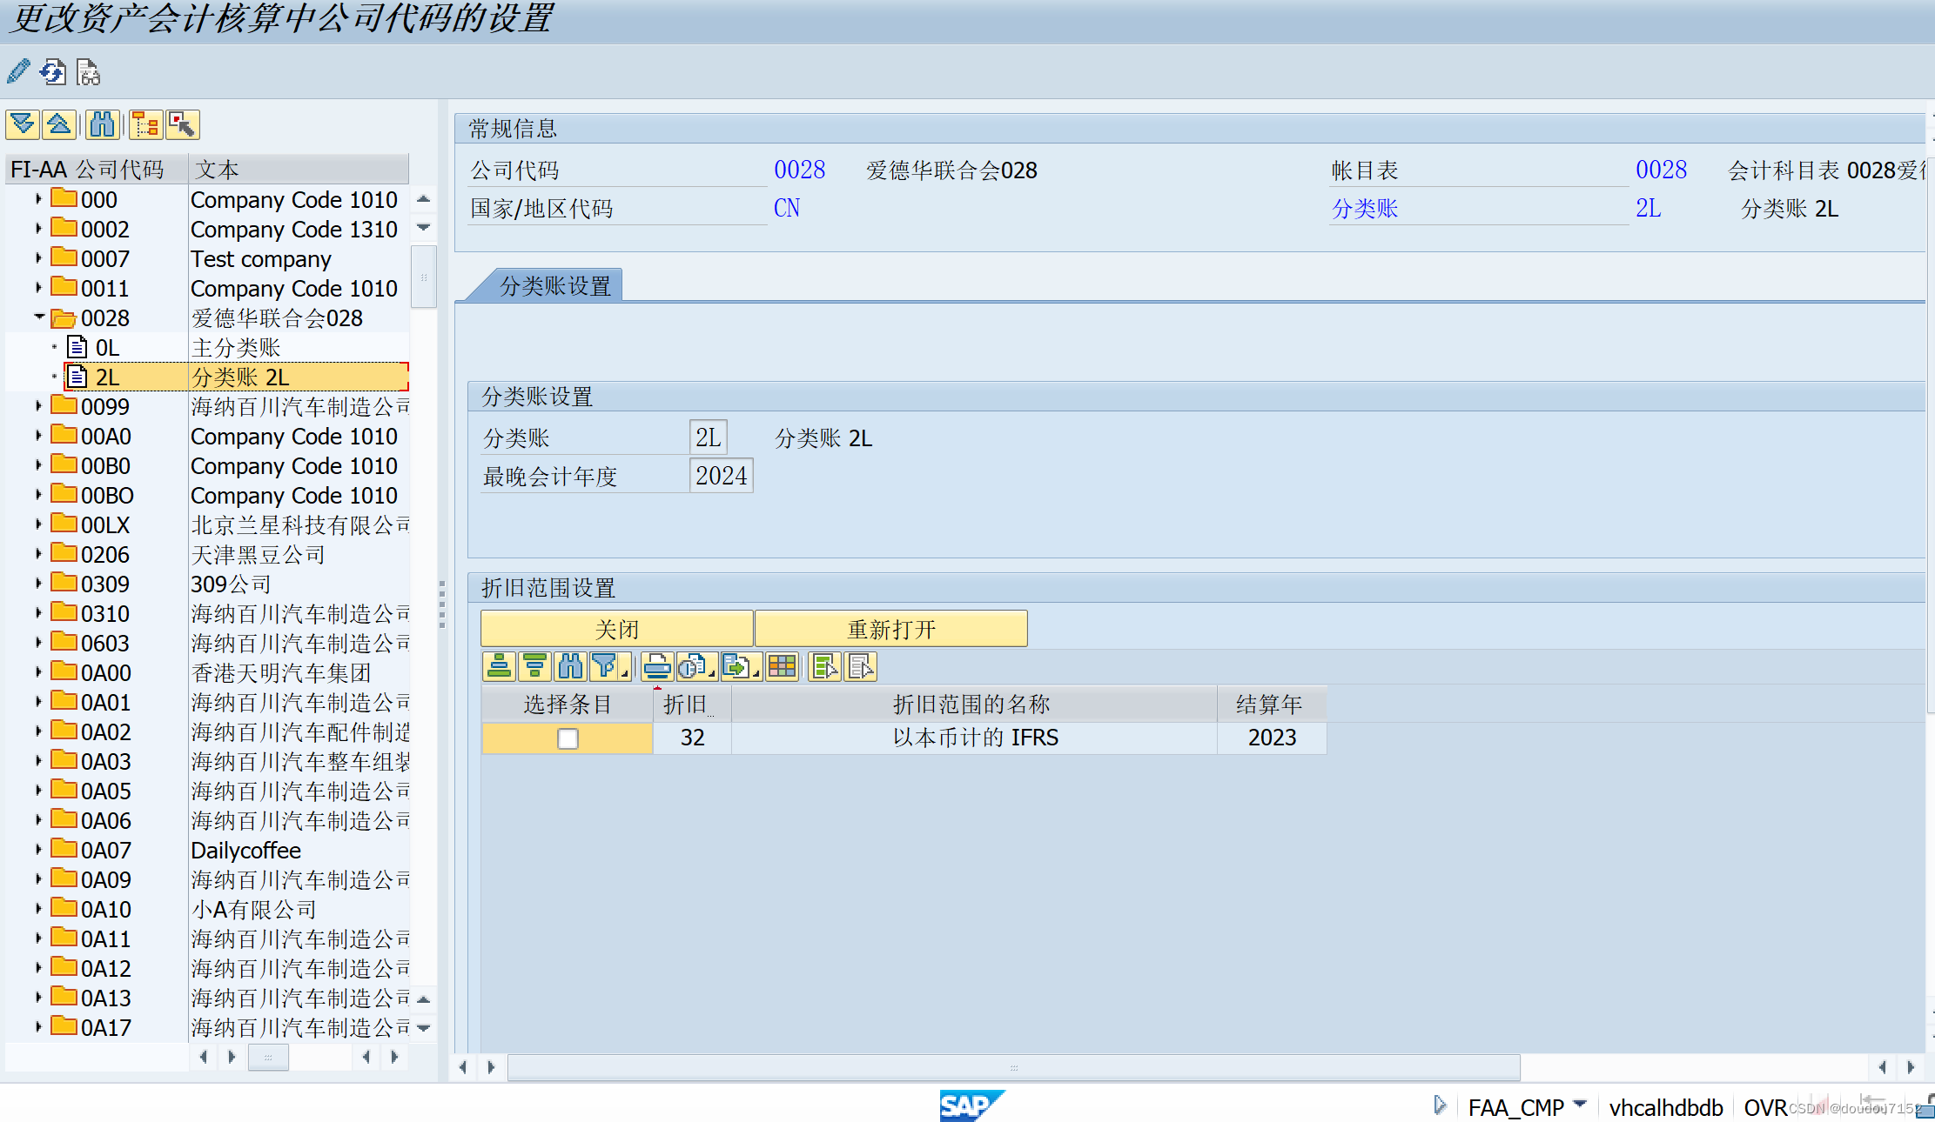The width and height of the screenshot is (1935, 1122).
Task: Select the 分类账设置 tab
Action: pos(554,286)
